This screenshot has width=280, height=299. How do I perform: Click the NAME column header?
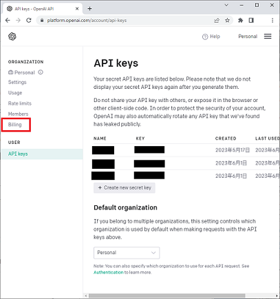(x=100, y=138)
